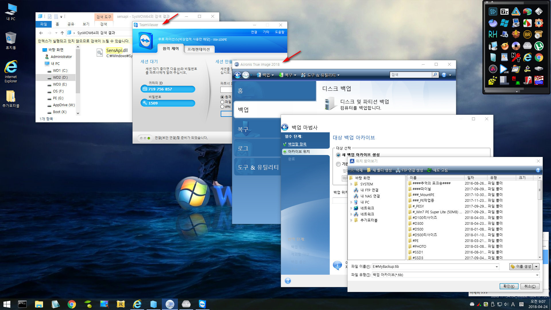Open the command prompt taskbar icon
551x310 pixels.
(22, 304)
